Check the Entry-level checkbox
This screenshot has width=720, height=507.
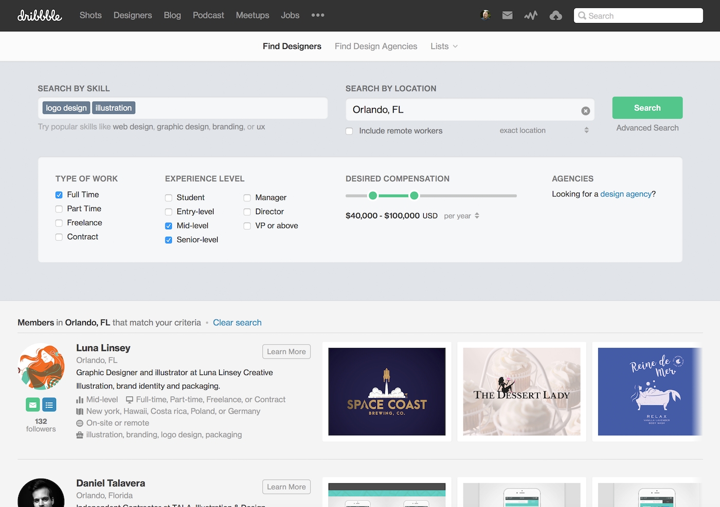click(x=169, y=212)
